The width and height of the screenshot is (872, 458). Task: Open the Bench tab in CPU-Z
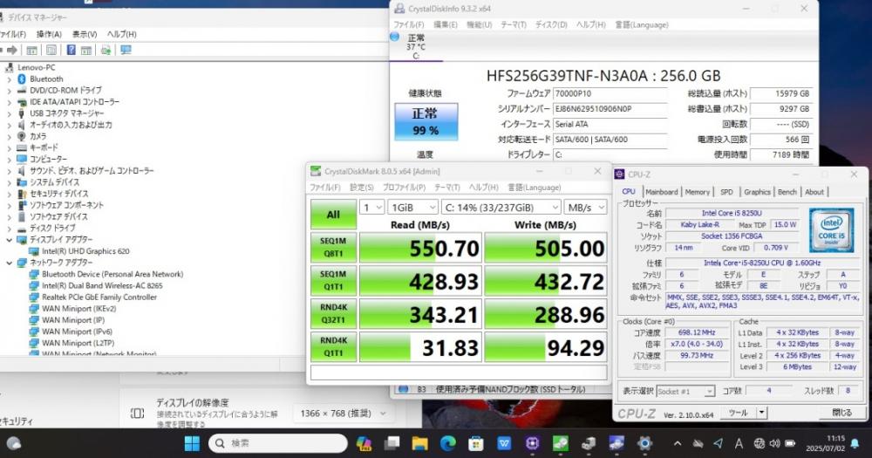coord(787,192)
